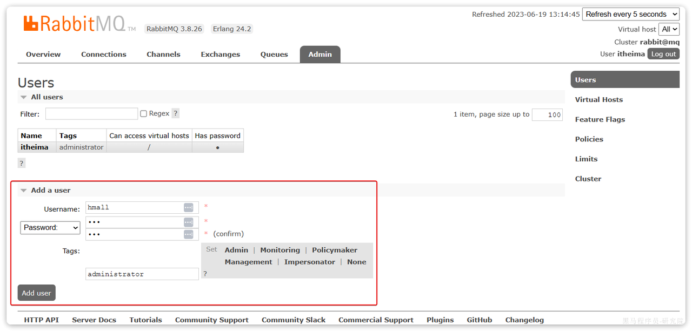Image resolution: width=692 pixels, height=332 pixels.
Task: Open the Refresh every 5 seconds dropdown
Action: coord(631,15)
